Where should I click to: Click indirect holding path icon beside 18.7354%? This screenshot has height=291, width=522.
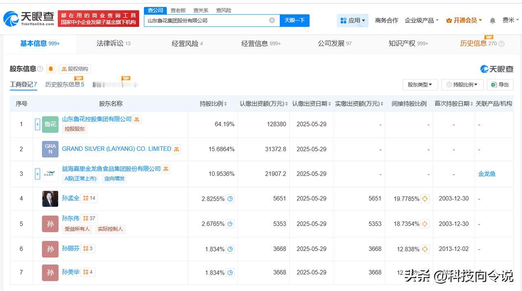pos(425,224)
